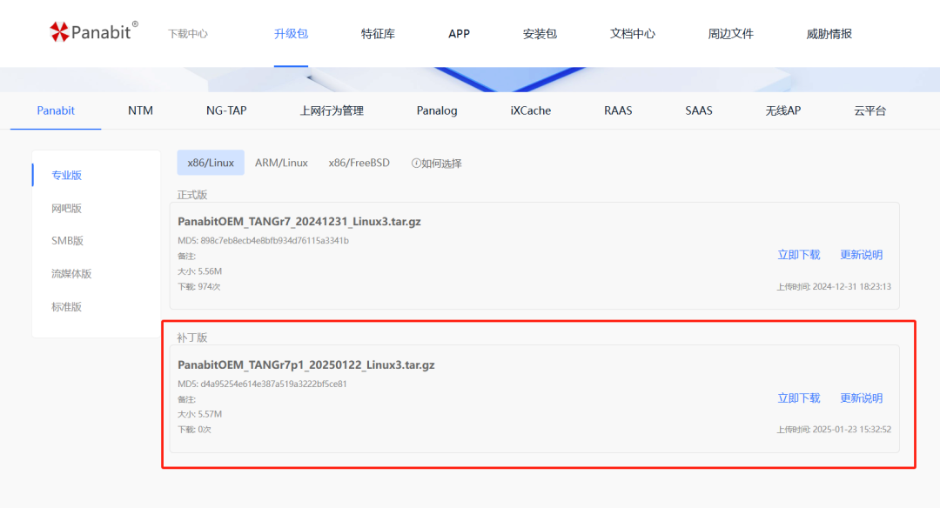
Task: Open the APP navigation tab
Action: click(x=459, y=34)
